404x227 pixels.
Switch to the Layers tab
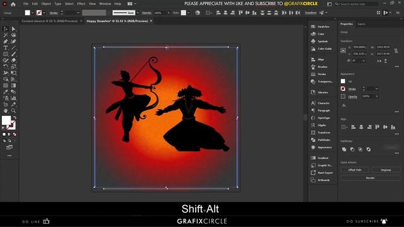[361, 24]
